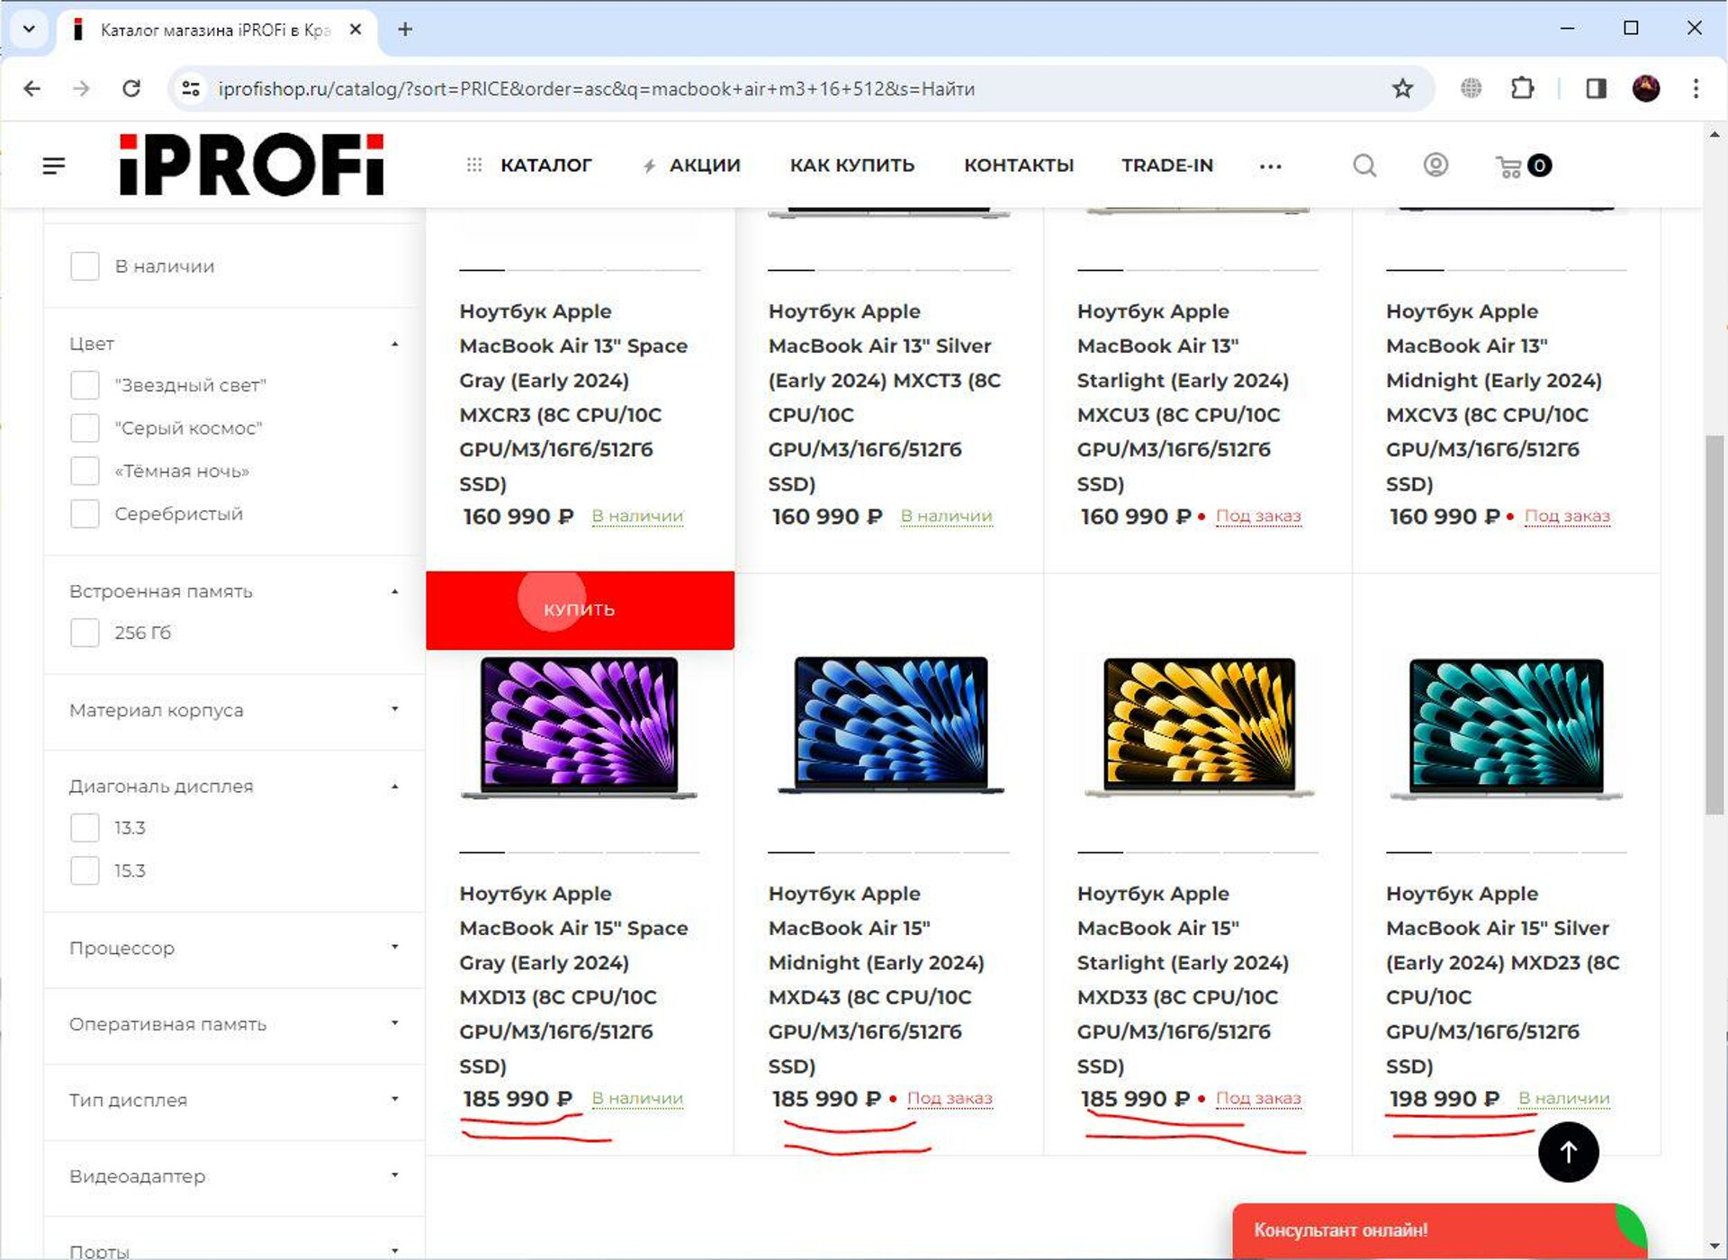The width and height of the screenshot is (1728, 1260).
Task: Click 'Под заказ' status of MXCU3 Starlight
Action: tap(1258, 517)
